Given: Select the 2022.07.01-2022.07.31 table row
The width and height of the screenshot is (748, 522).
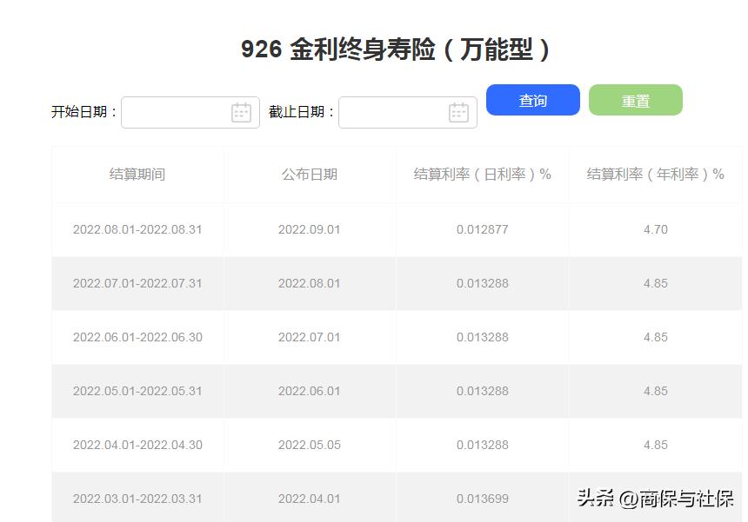Looking at the screenshot, I should coord(137,283).
